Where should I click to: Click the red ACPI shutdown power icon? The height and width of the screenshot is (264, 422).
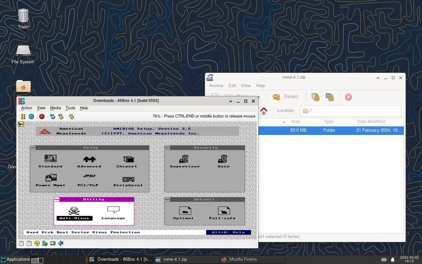tap(42, 116)
